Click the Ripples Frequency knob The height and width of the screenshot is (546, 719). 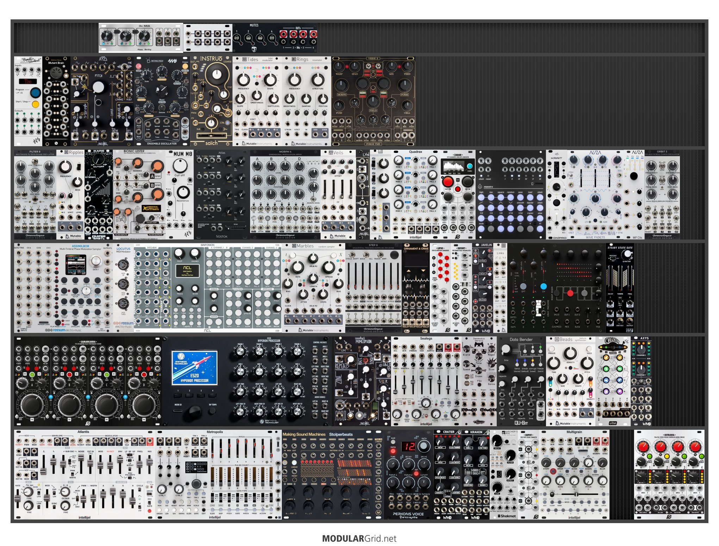(66, 167)
